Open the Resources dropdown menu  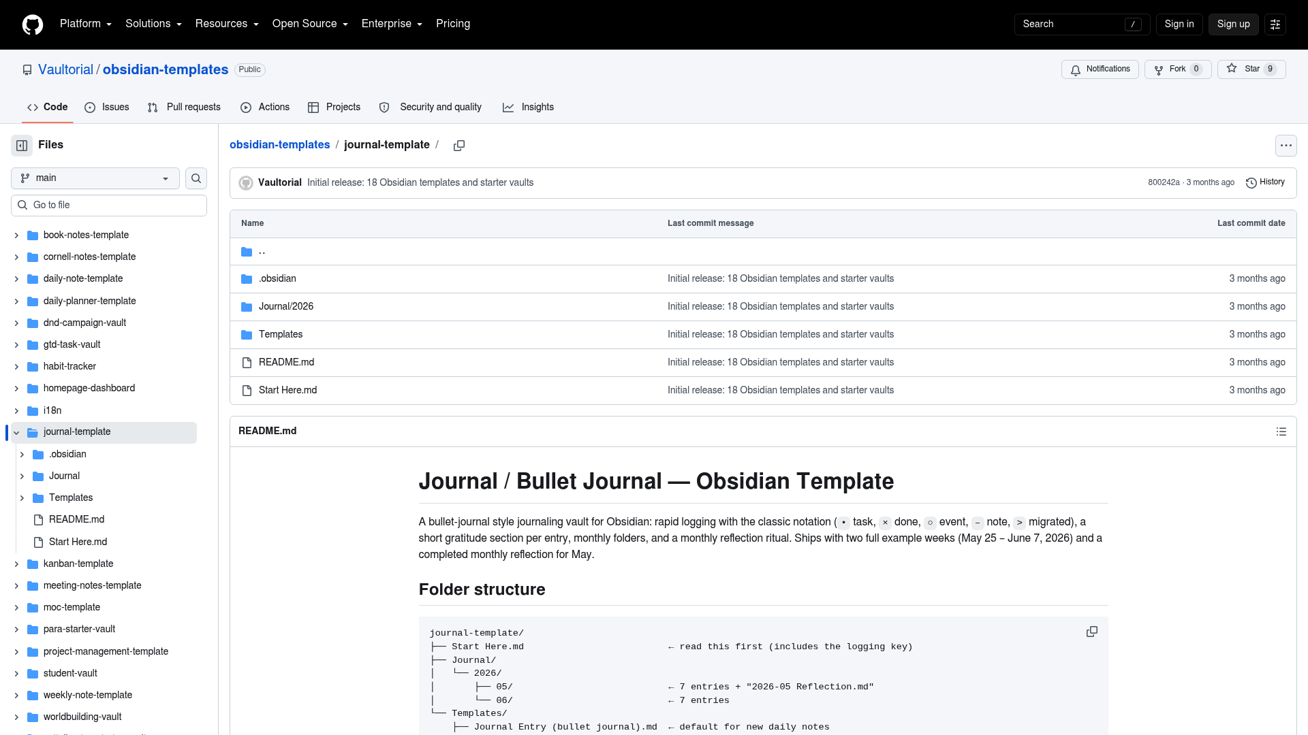click(x=227, y=24)
